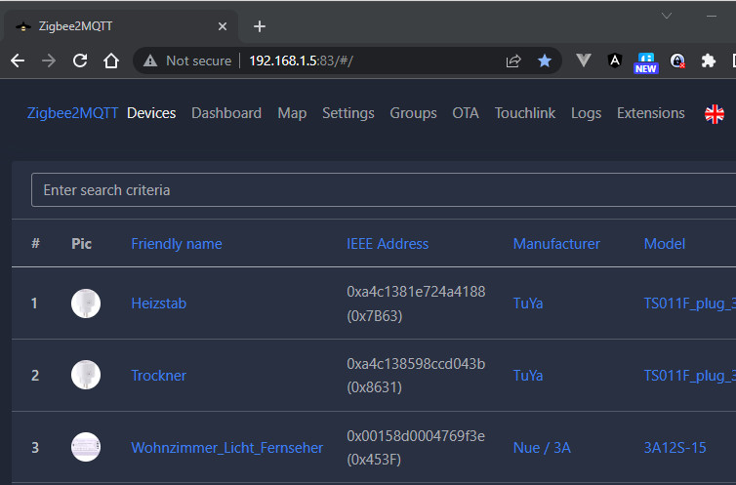Open a new browser tab with plus
This screenshot has width=736, height=485.
coord(259,26)
